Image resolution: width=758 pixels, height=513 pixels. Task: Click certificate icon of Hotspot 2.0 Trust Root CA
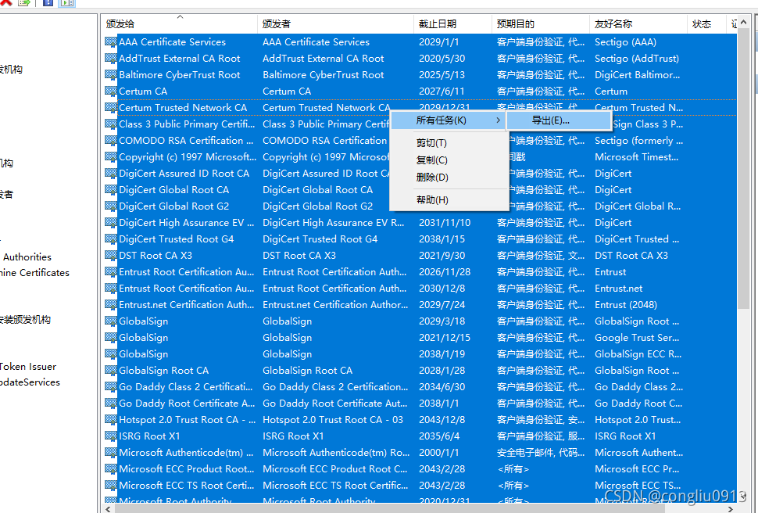[x=111, y=420]
